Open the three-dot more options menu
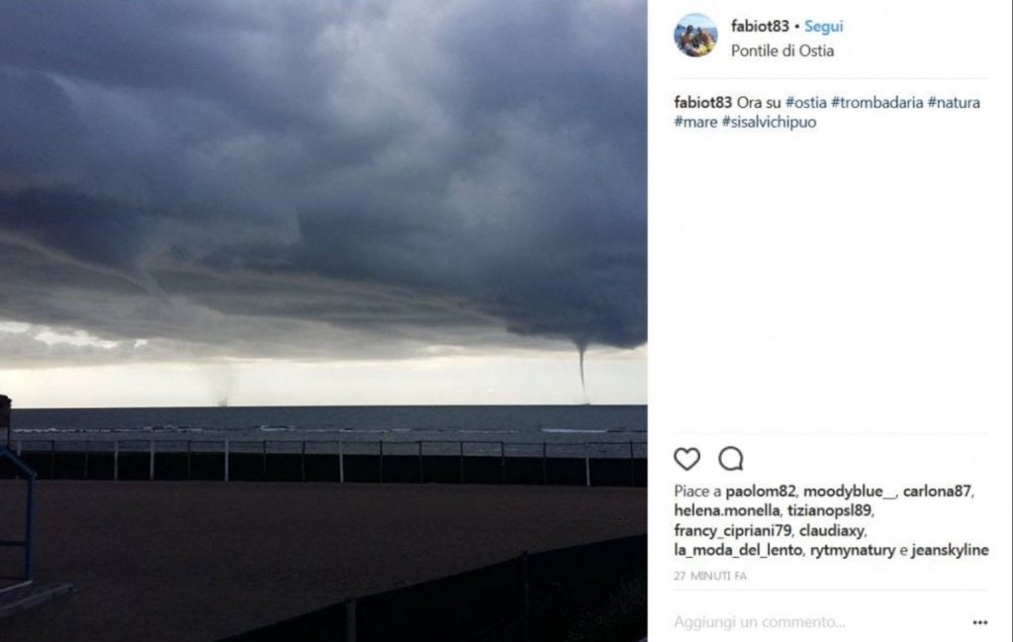Viewport: 1013px width, 642px height. pyautogui.click(x=980, y=622)
